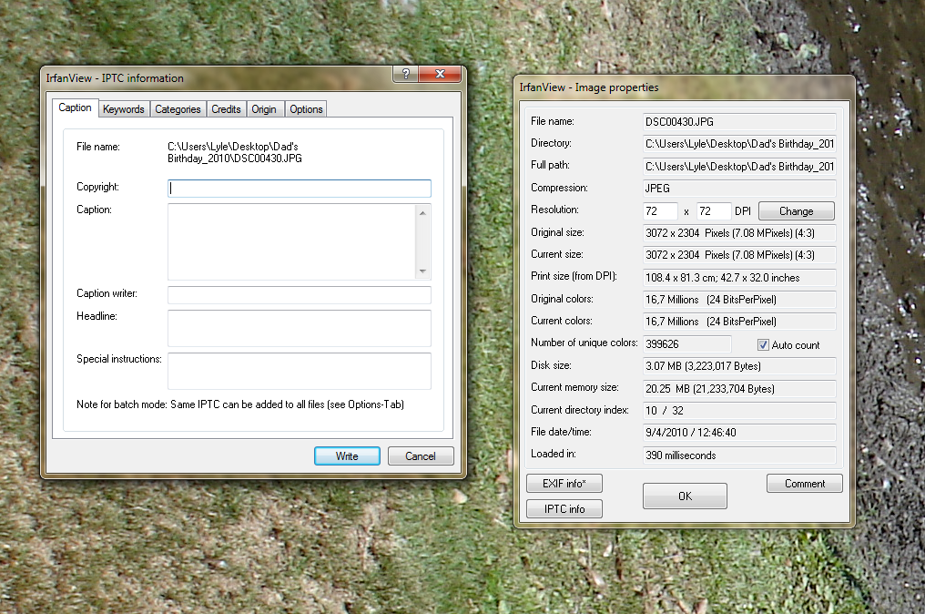925x614 pixels.
Task: Click the Caption box scroll up arrow
Action: (x=423, y=212)
